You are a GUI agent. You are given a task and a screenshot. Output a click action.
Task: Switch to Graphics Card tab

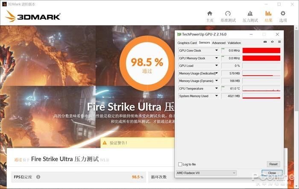point(187,43)
